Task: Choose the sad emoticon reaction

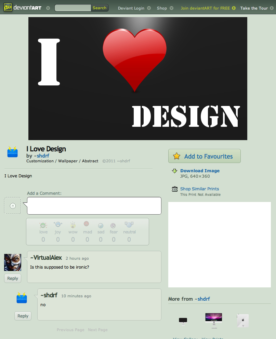Action: click(101, 226)
